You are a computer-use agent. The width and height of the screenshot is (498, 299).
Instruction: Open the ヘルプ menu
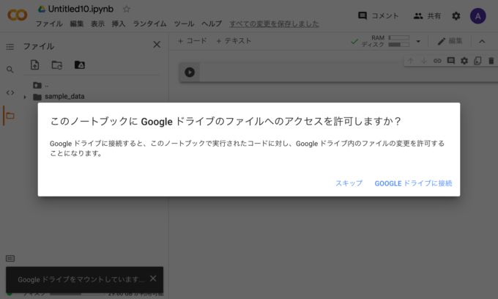pos(212,24)
